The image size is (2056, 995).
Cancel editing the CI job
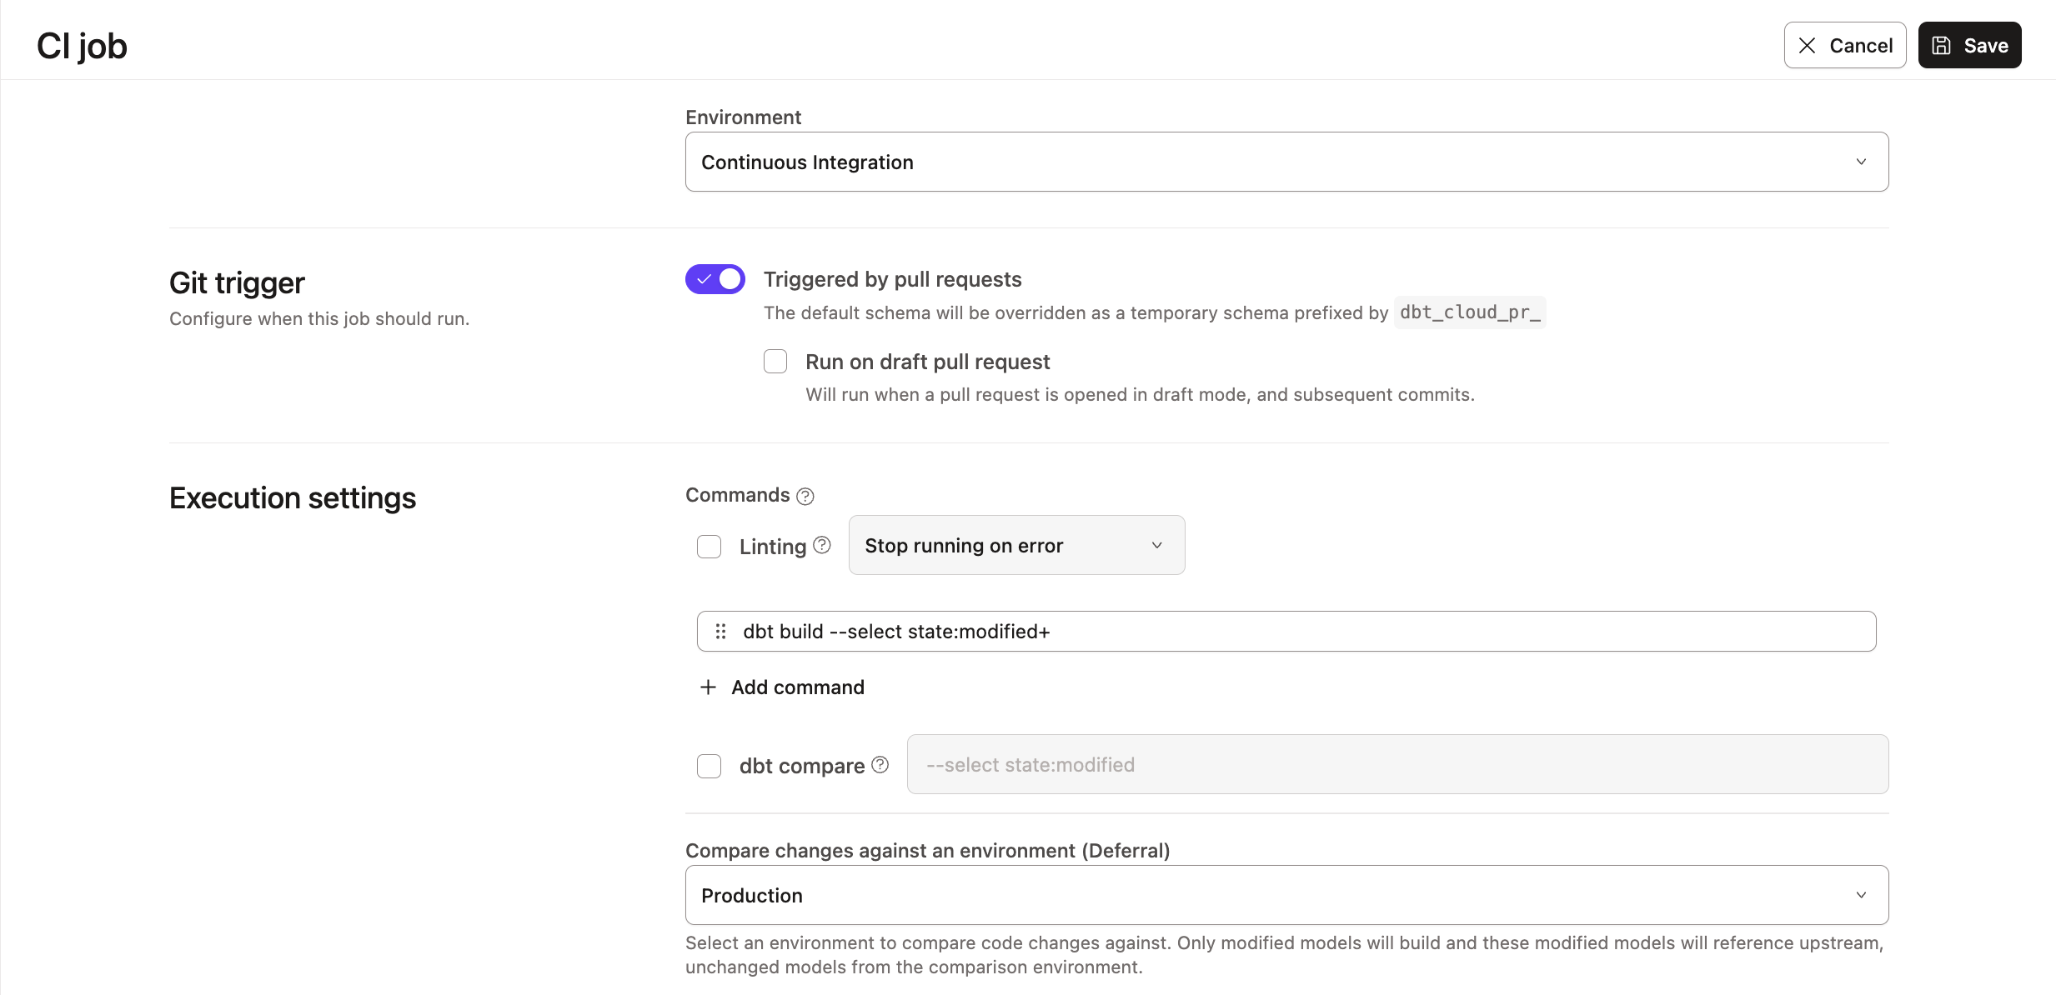pyautogui.click(x=1844, y=46)
